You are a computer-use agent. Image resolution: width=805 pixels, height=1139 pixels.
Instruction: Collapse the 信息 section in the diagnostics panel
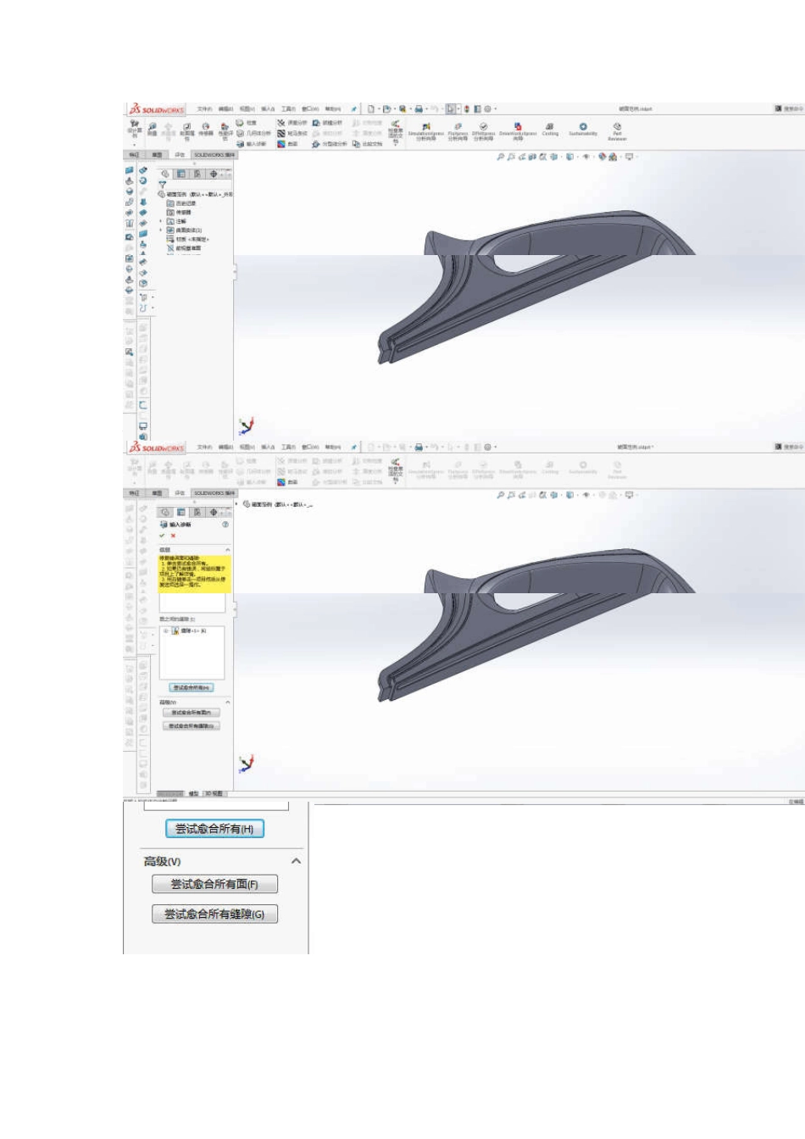(228, 550)
